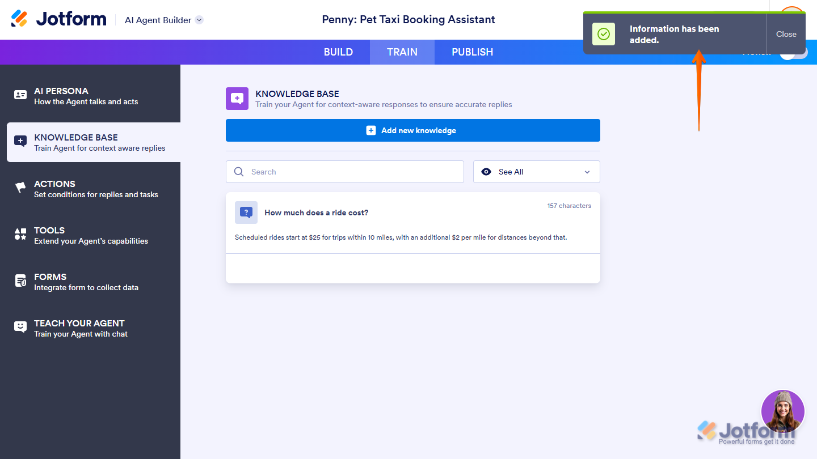Image resolution: width=817 pixels, height=459 pixels.
Task: Click the green success checkmark icon
Action: click(604, 34)
